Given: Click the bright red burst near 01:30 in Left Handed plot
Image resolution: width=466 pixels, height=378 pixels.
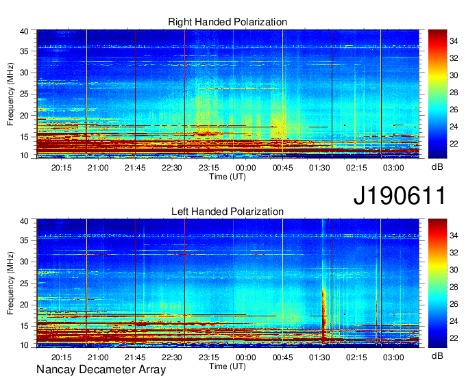Looking at the screenshot, I should coord(323,312).
